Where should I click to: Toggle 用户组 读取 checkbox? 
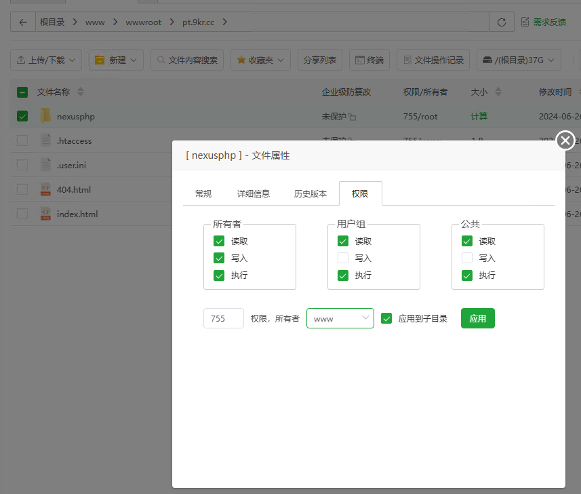click(x=343, y=241)
